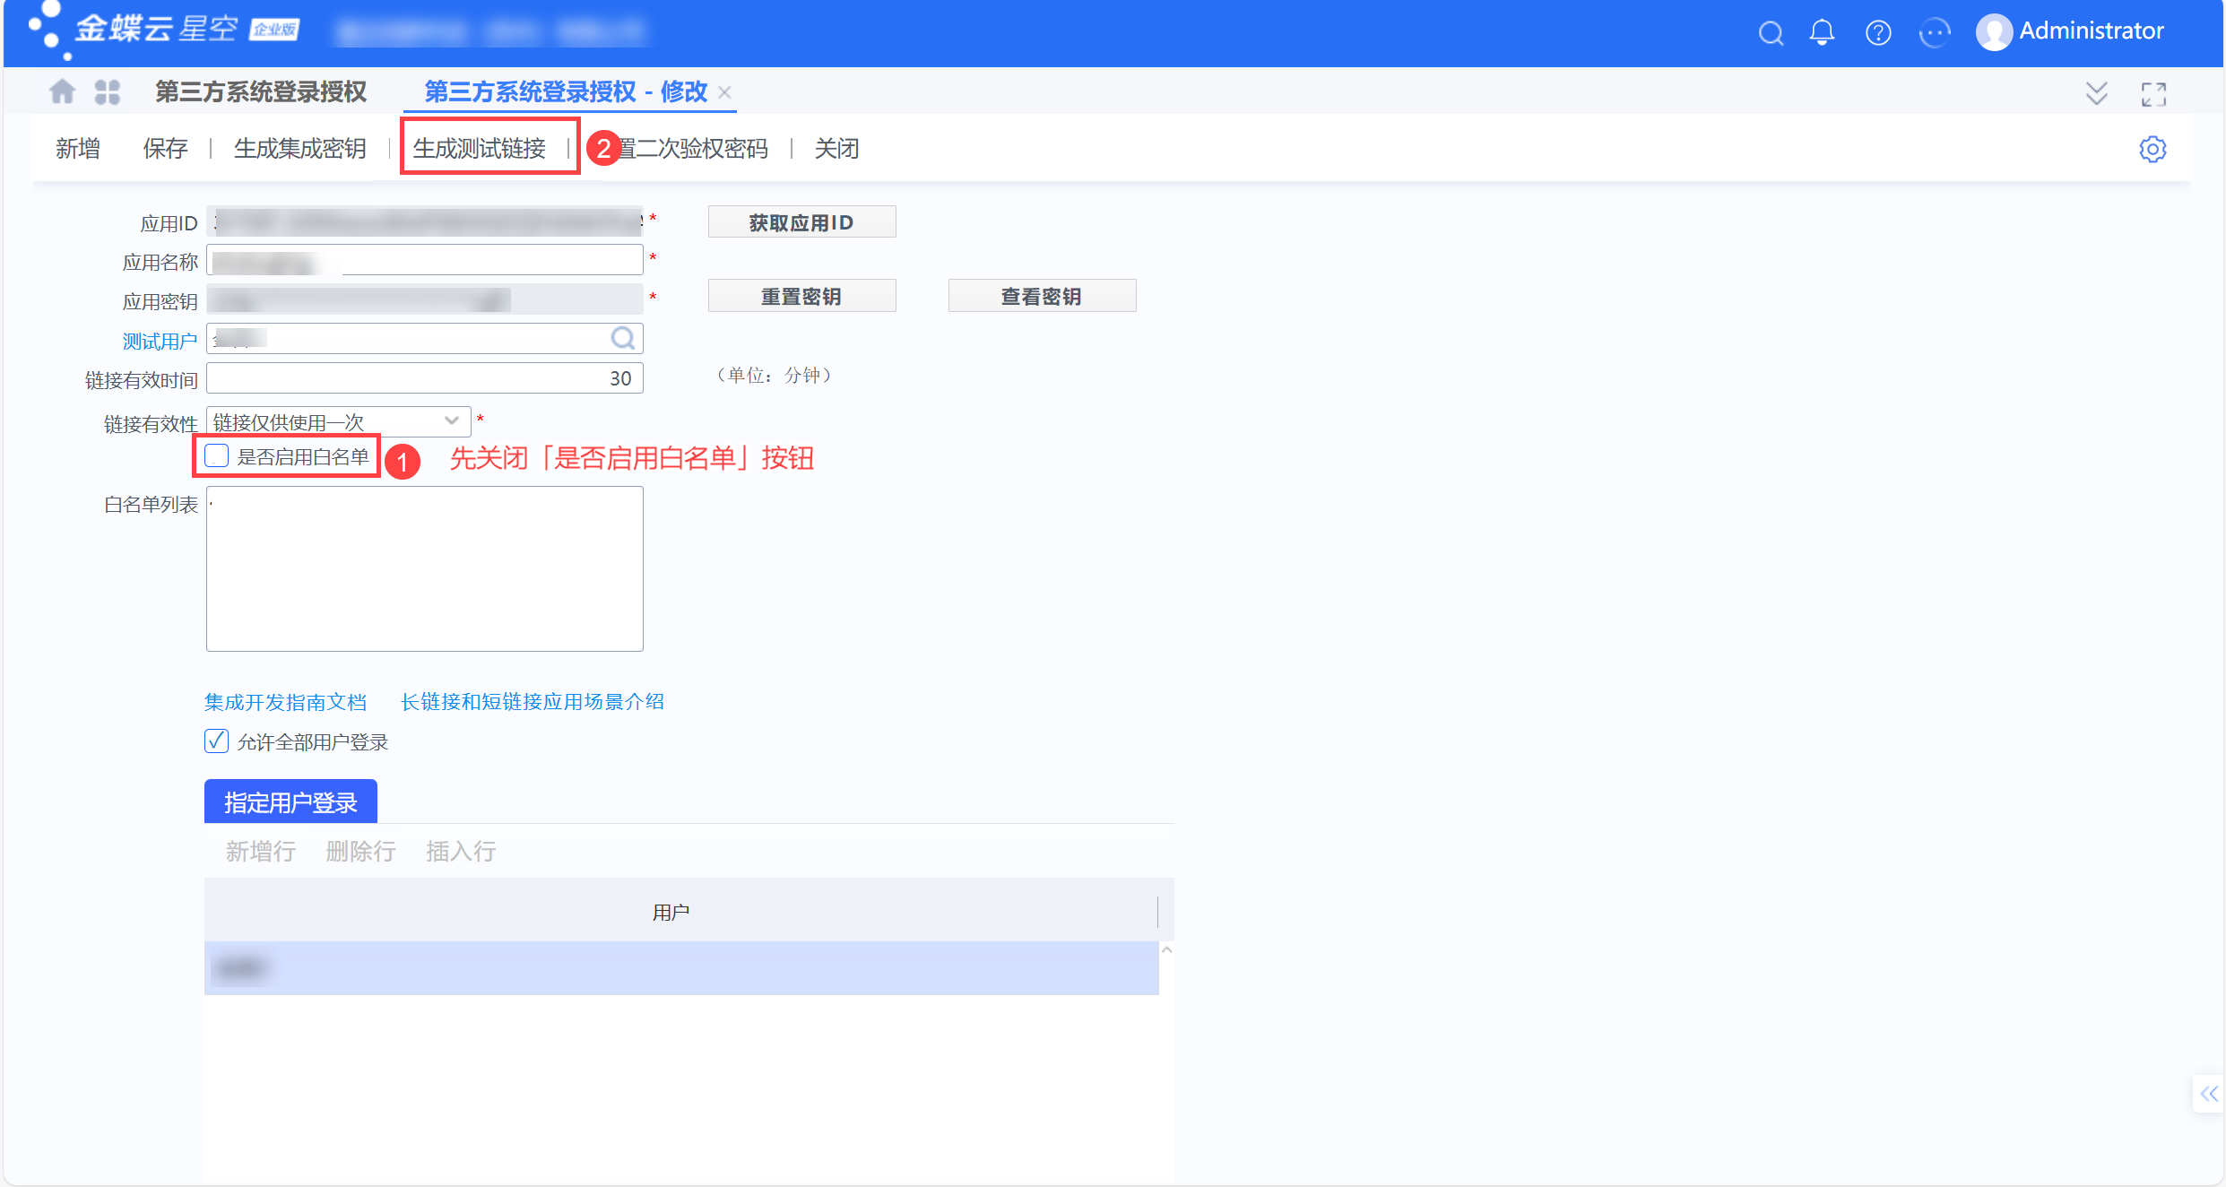Click the 查看密钥 button
Viewport: 2226px width, 1187px height.
click(x=1042, y=296)
